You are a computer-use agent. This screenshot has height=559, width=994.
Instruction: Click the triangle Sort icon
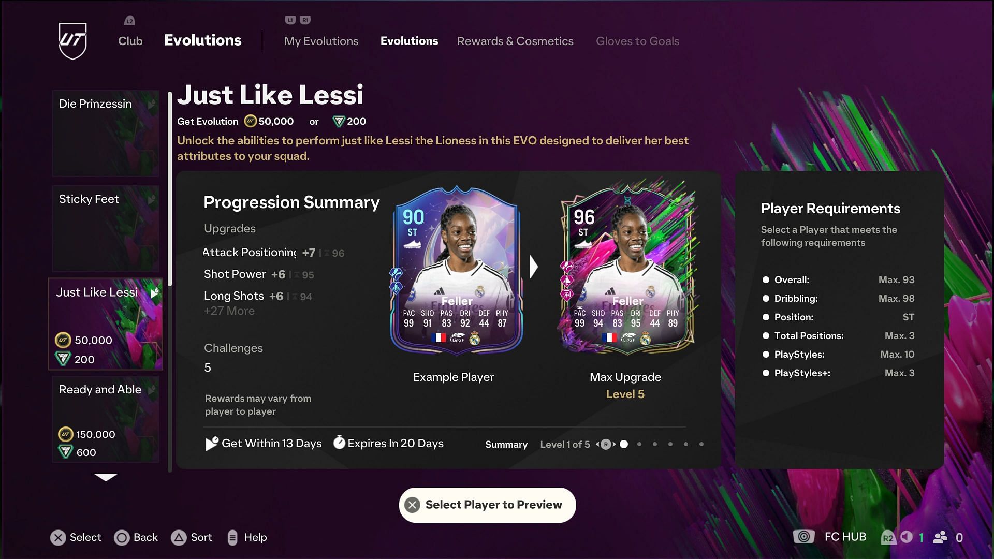(x=179, y=538)
